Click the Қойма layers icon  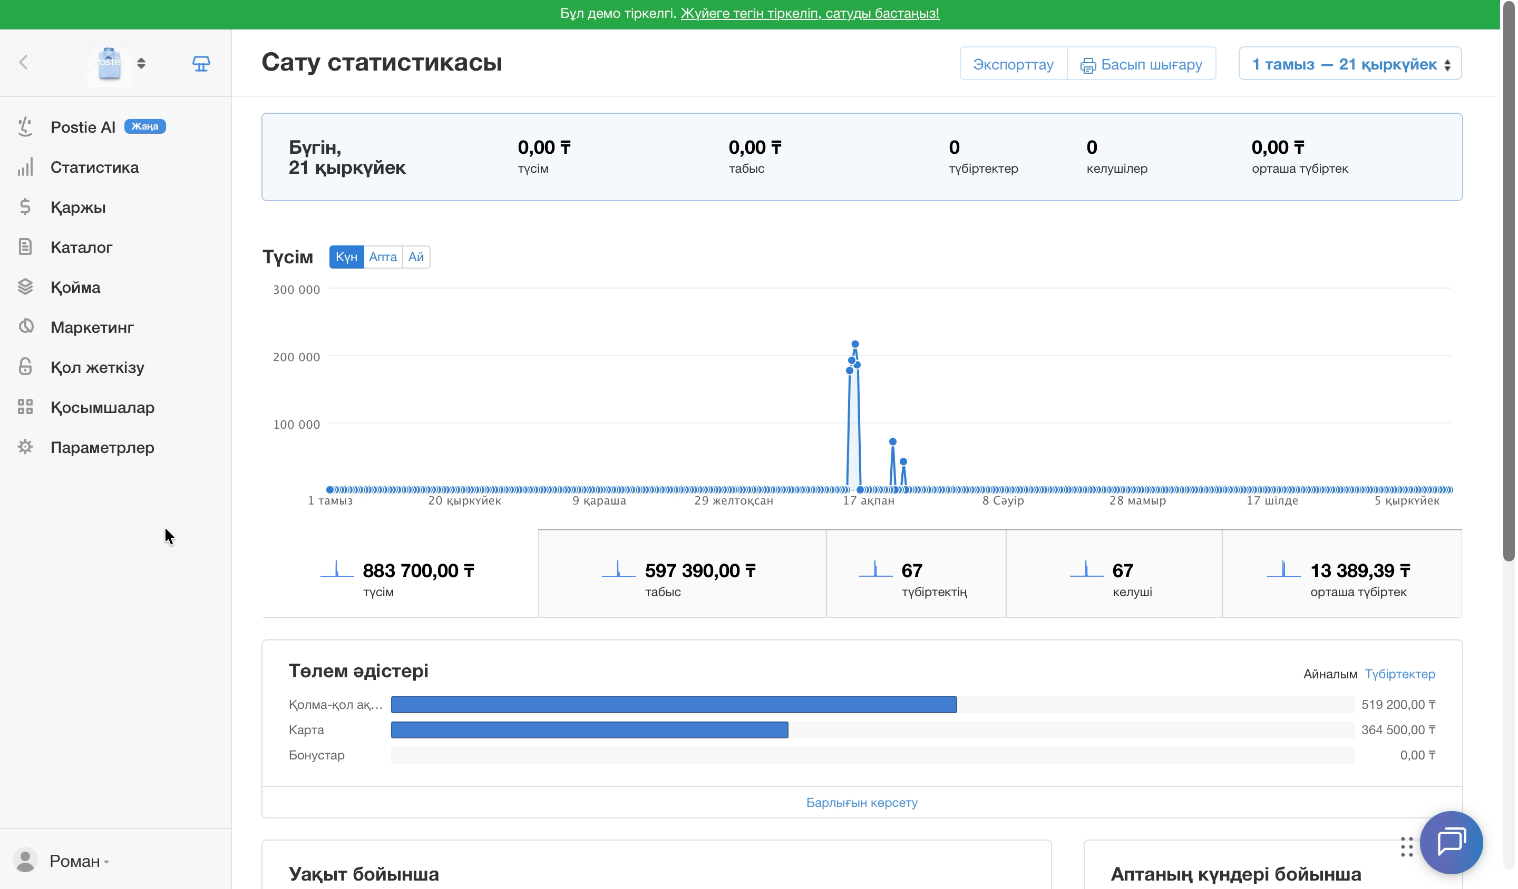25,287
